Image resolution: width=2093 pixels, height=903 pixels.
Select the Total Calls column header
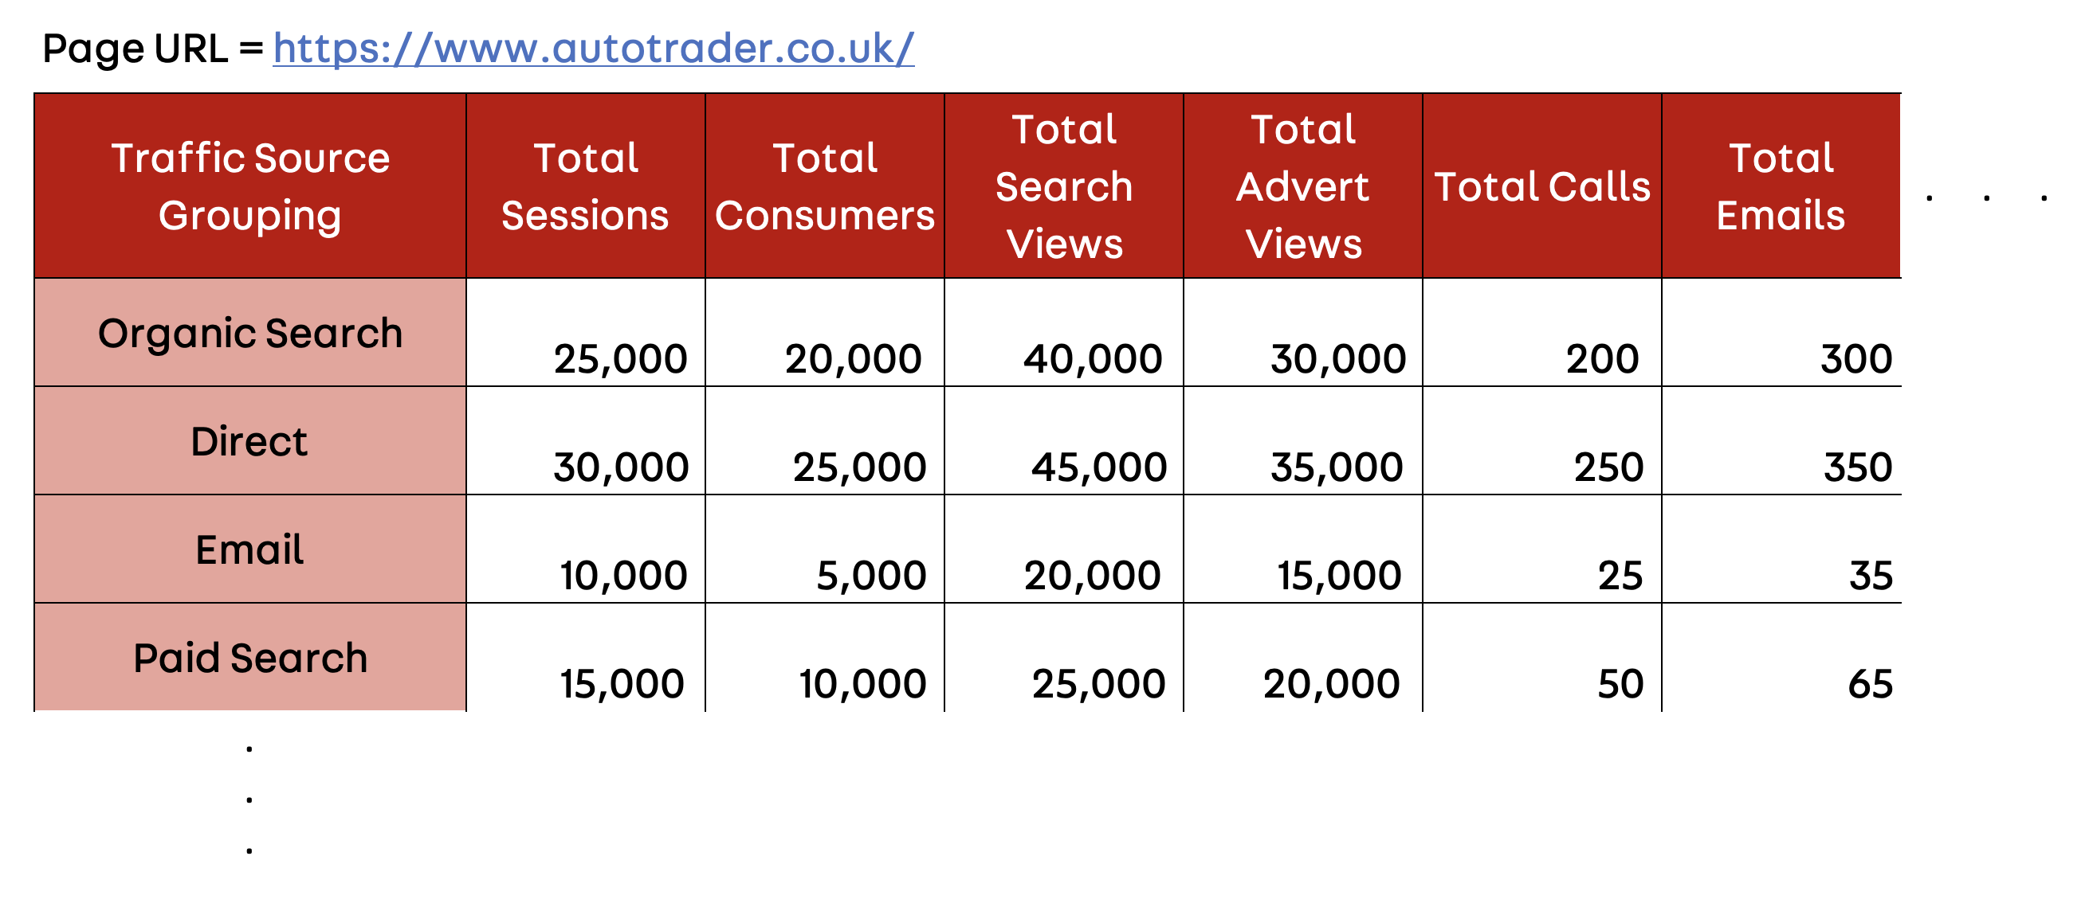click(x=1542, y=186)
